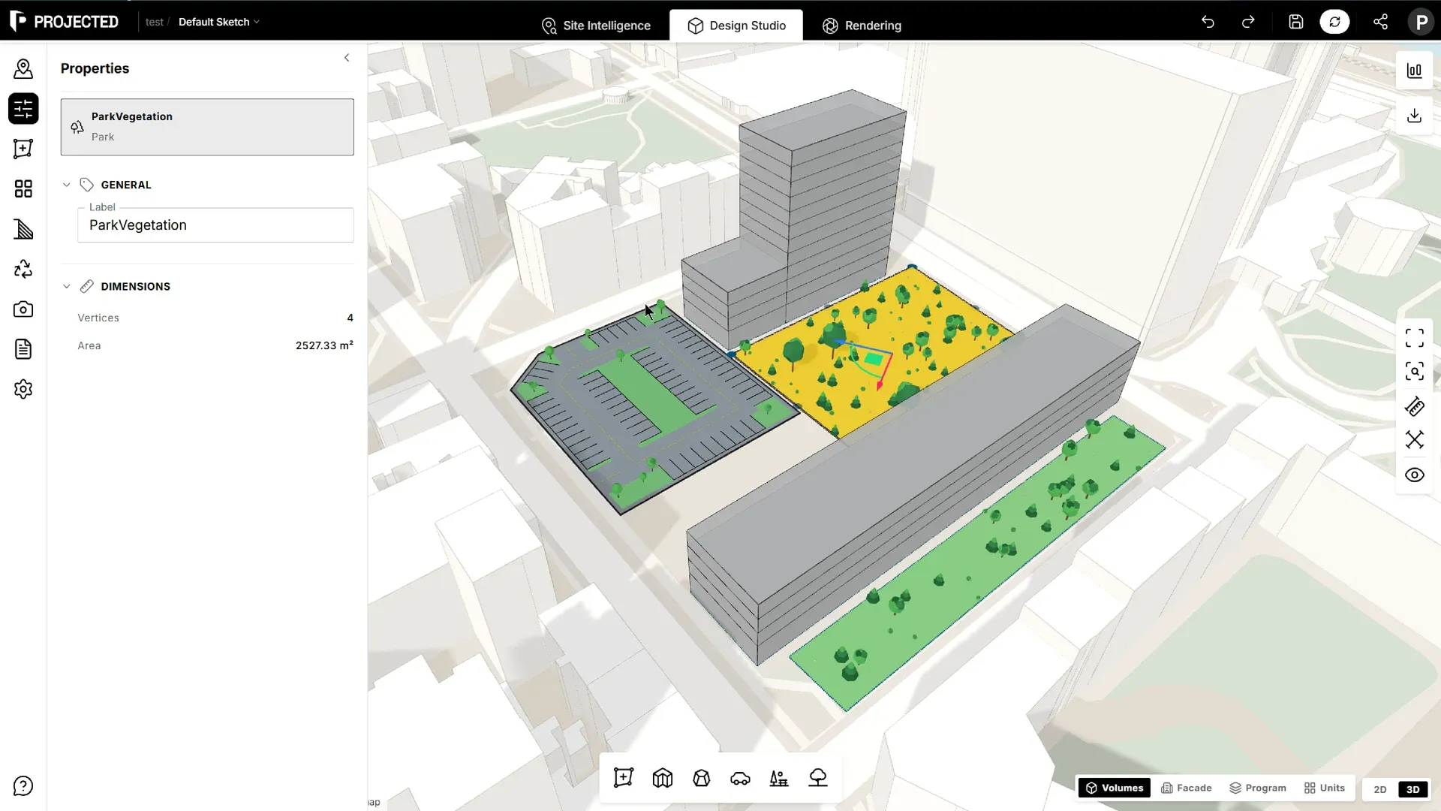This screenshot has width=1441, height=811.
Task: Collapse the DIMENSIONS section
Action: [67, 286]
